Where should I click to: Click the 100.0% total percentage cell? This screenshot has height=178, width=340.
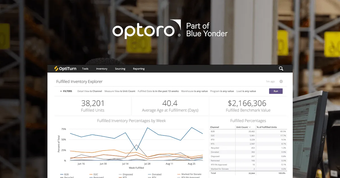coord(282,173)
